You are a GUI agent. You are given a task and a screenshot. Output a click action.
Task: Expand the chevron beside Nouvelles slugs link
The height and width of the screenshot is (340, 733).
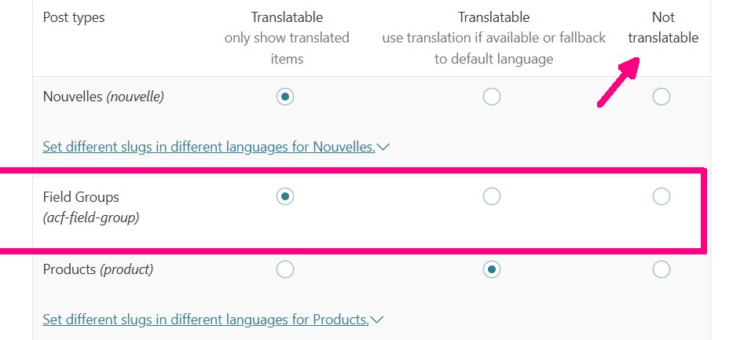pos(383,147)
